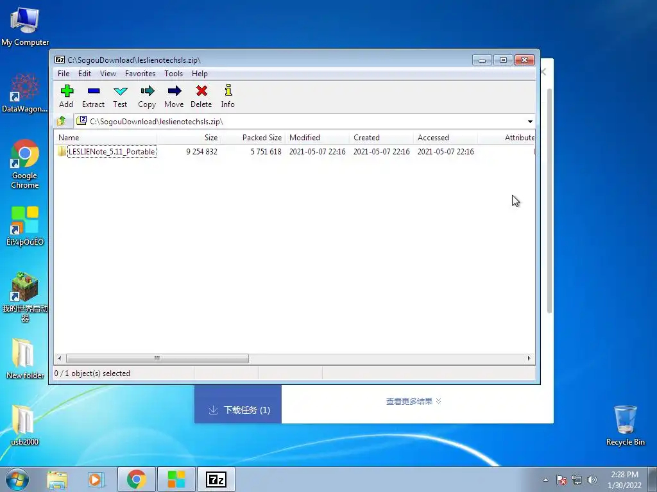The image size is (657, 492).
Task: Select Google Chrome desktop shortcut
Action: coord(25,164)
